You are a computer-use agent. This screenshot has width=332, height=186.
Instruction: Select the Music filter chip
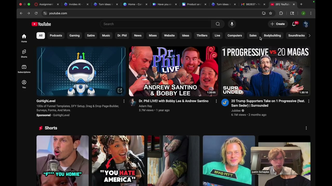point(106,35)
